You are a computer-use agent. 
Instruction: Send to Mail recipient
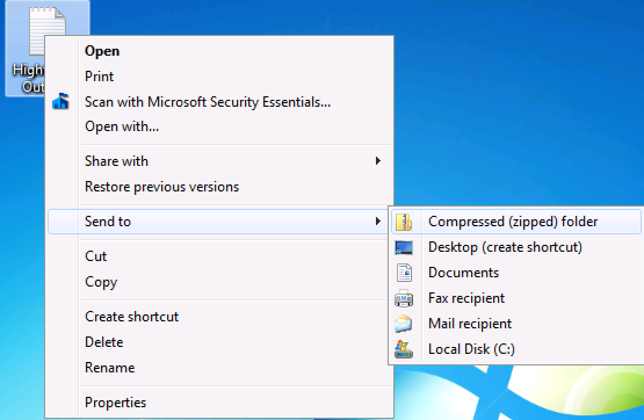516,324
